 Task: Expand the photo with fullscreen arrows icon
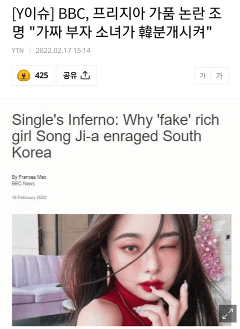(x=227, y=314)
